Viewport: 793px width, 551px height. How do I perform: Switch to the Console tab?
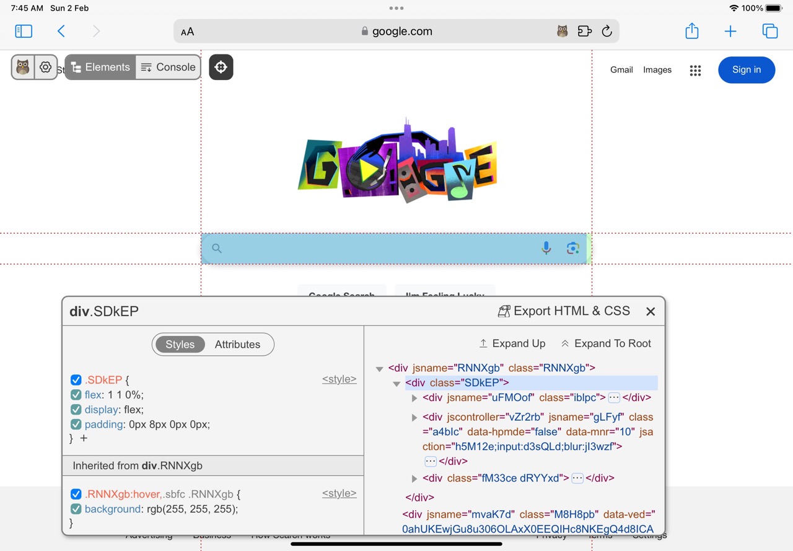point(168,67)
